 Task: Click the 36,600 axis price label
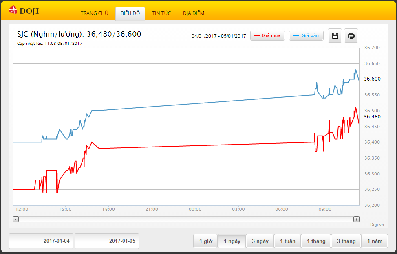coord(372,79)
